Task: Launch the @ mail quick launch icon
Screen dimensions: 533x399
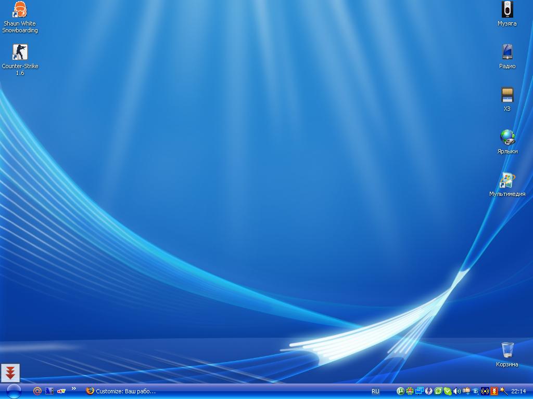Action: coord(37,391)
